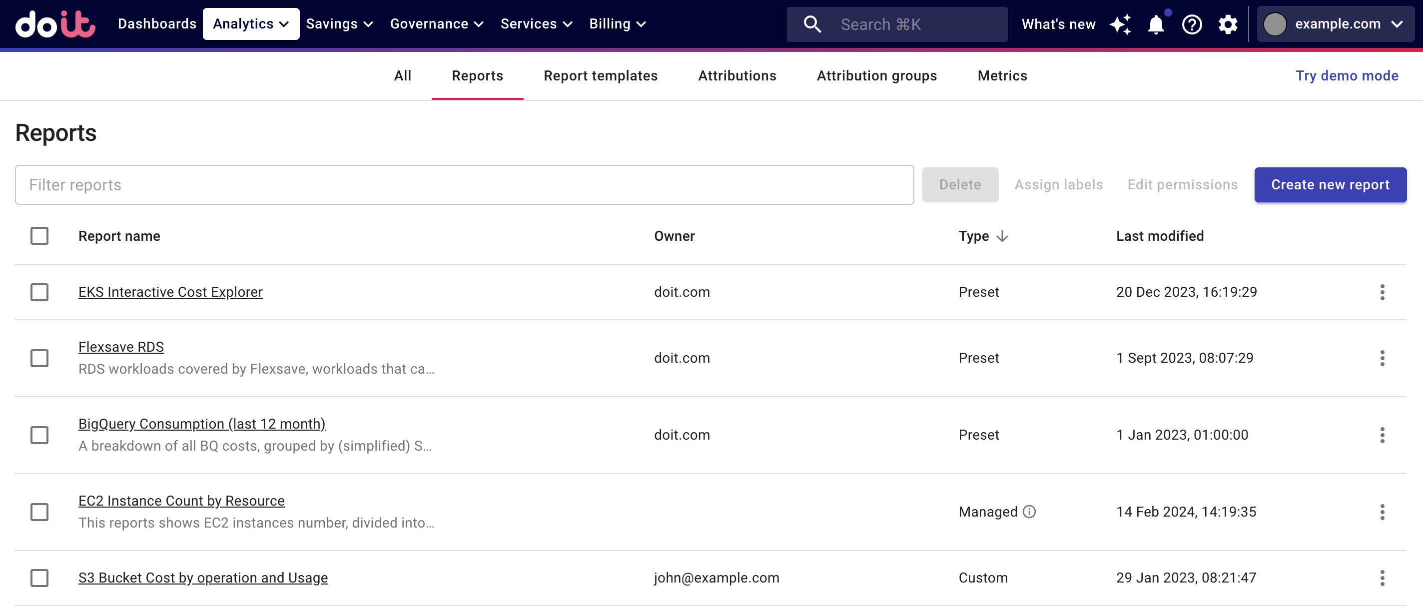The image size is (1423, 608).
Task: Click date '1 Jan 2023, 01:00:00'
Action: tap(1182, 435)
